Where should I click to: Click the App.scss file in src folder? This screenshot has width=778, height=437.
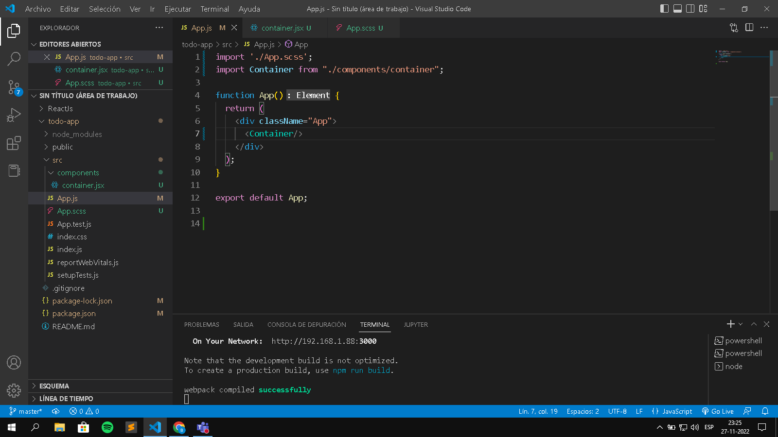click(x=71, y=211)
